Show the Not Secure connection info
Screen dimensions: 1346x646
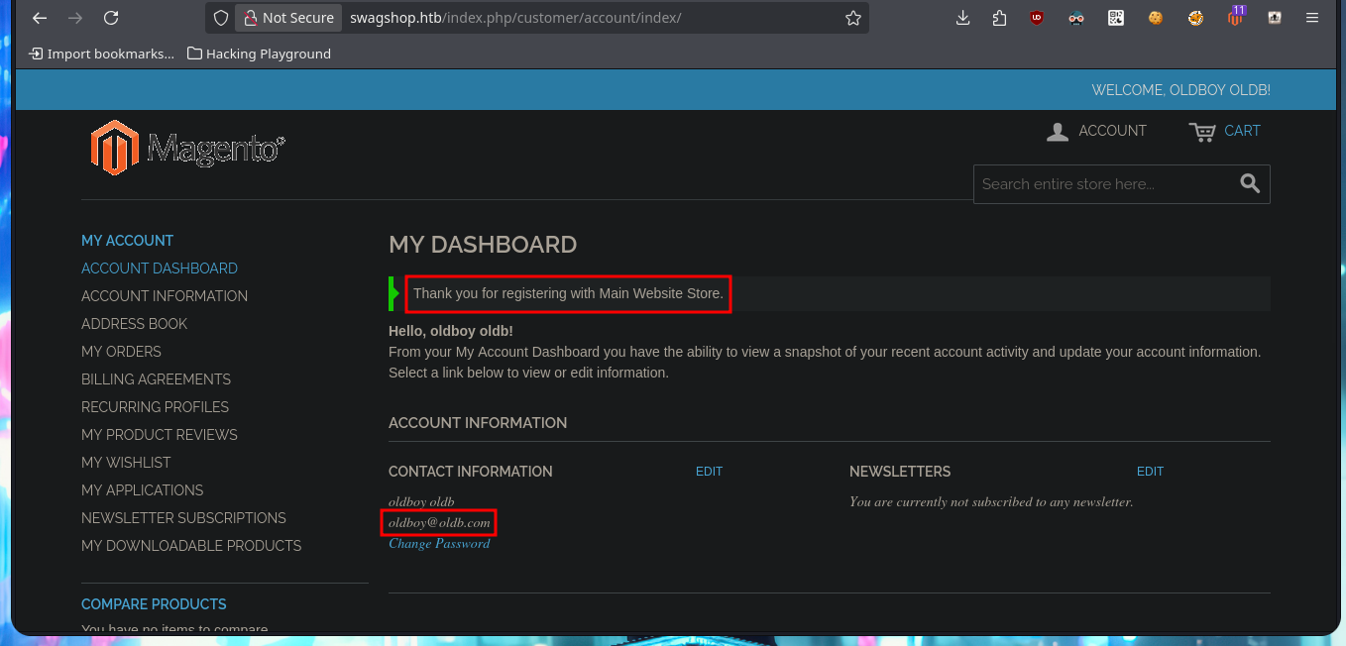point(288,18)
